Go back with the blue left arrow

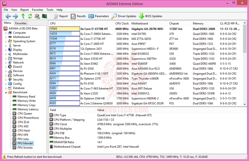[8, 16]
